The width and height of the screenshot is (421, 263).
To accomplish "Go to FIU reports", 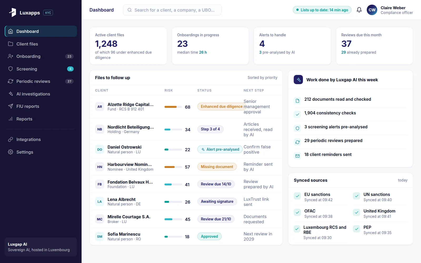I will pos(41,106).
